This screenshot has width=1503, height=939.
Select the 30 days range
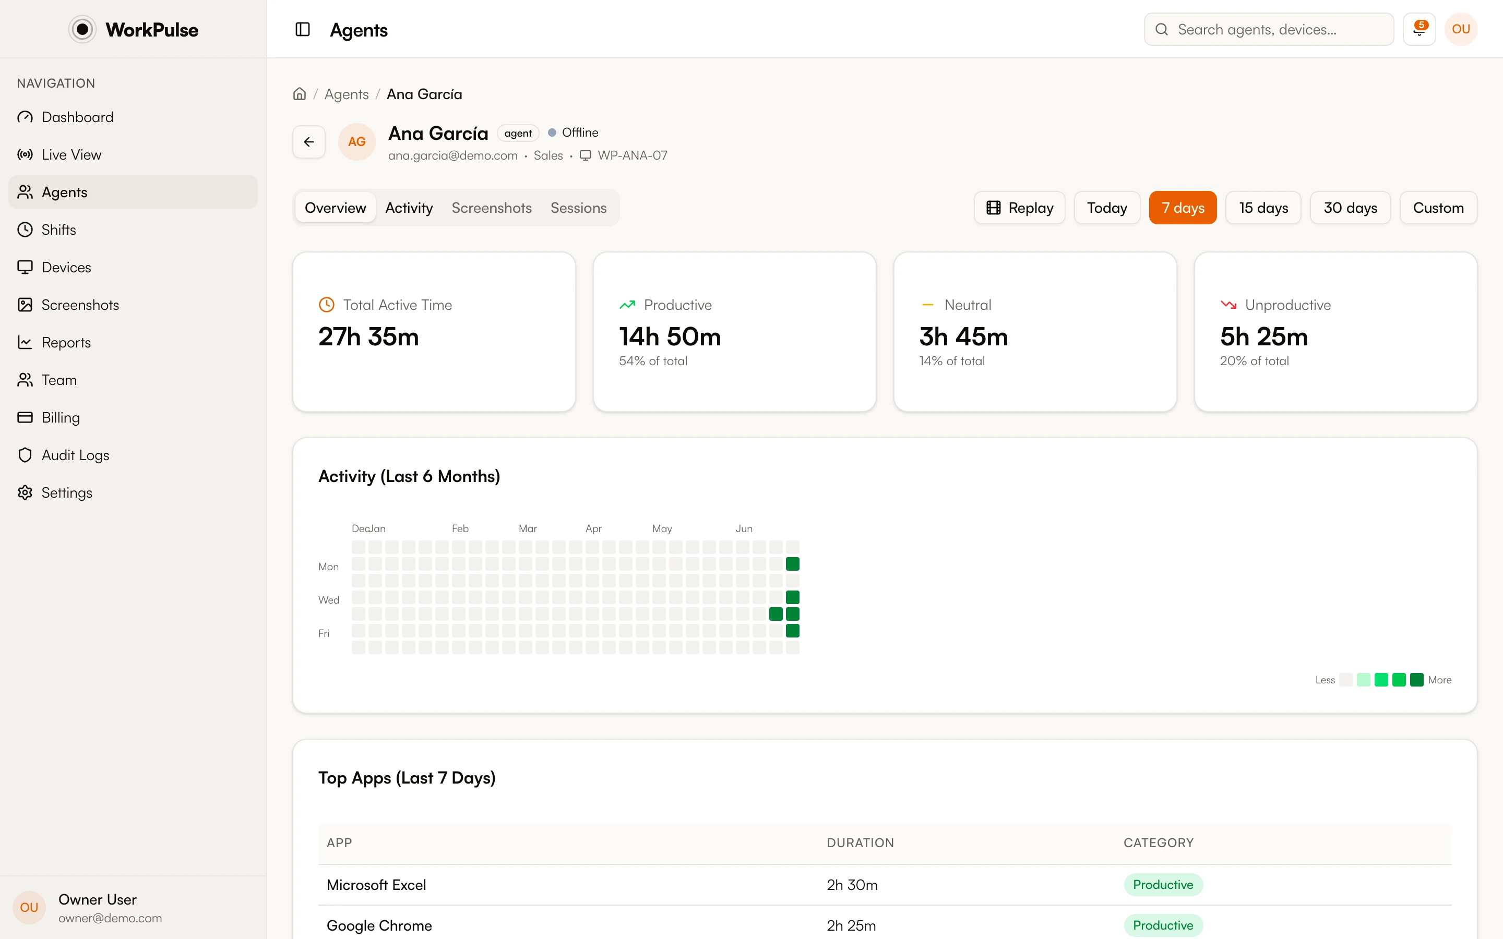(1350, 208)
